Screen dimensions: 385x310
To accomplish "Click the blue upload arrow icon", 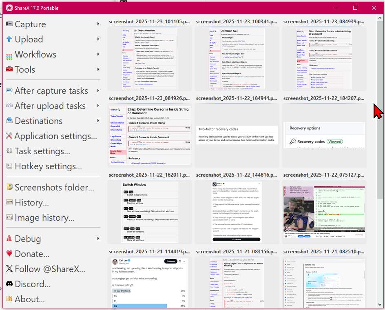I will (x=9, y=40).
